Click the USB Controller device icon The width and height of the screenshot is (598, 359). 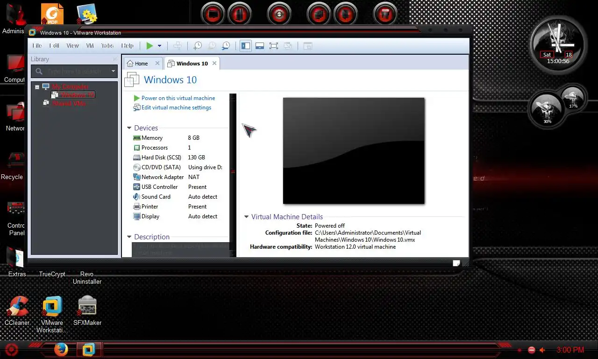pos(137,187)
